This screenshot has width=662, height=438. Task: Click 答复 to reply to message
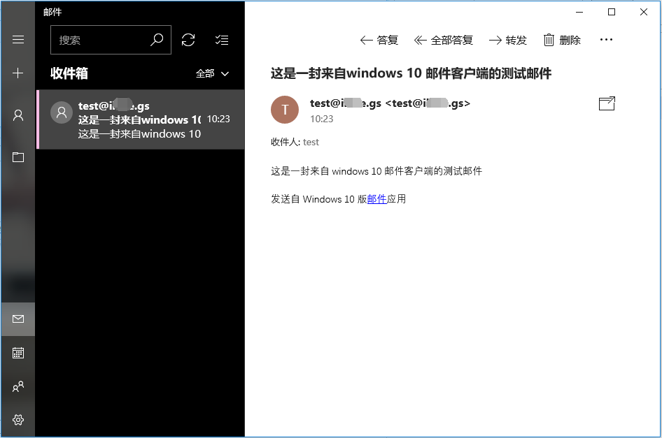(379, 40)
